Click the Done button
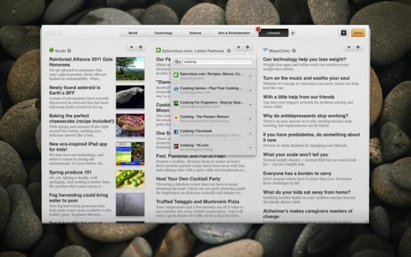Screen dimensions: 411x257 [x=358, y=33]
